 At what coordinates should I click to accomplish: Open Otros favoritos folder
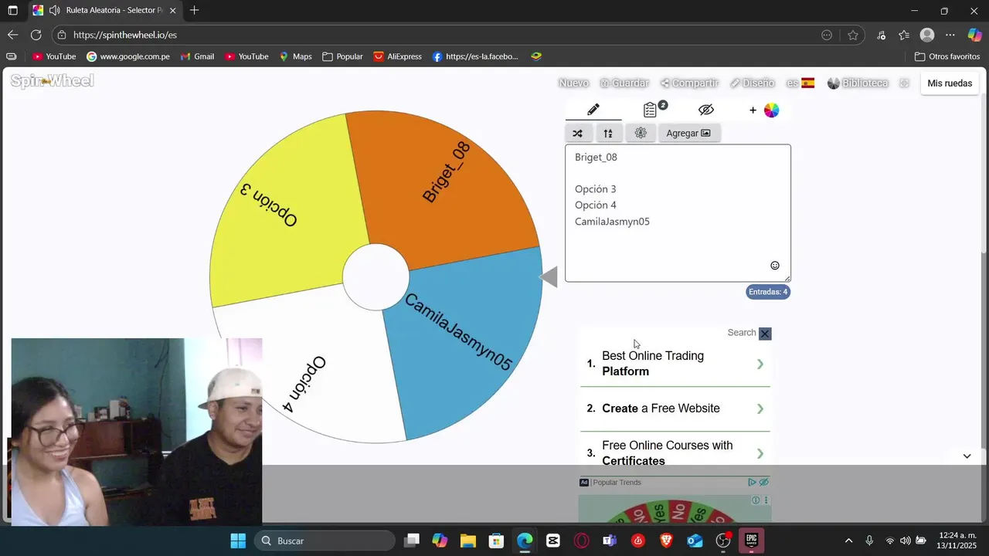coord(947,56)
